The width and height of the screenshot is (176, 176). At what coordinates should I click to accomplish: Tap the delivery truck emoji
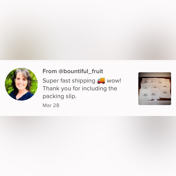click(x=101, y=81)
